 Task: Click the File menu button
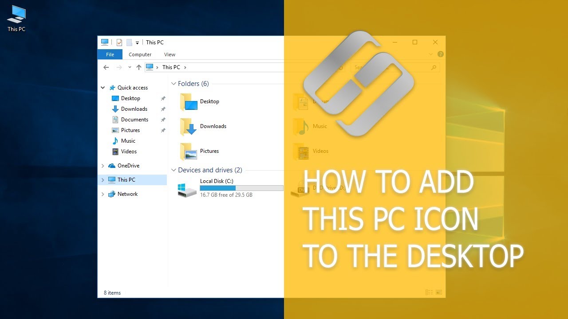click(x=110, y=54)
